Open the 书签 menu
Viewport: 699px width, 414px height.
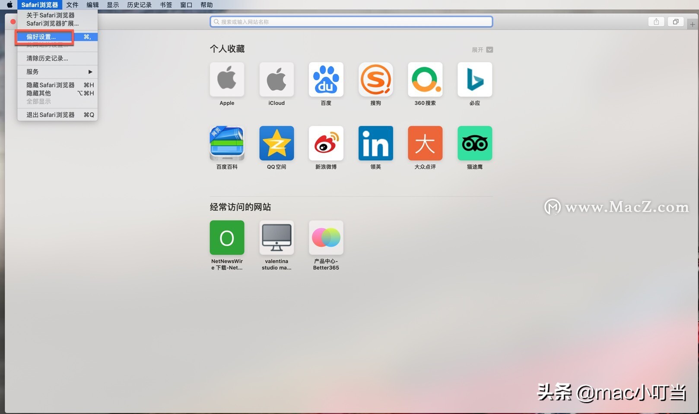pyautogui.click(x=165, y=5)
